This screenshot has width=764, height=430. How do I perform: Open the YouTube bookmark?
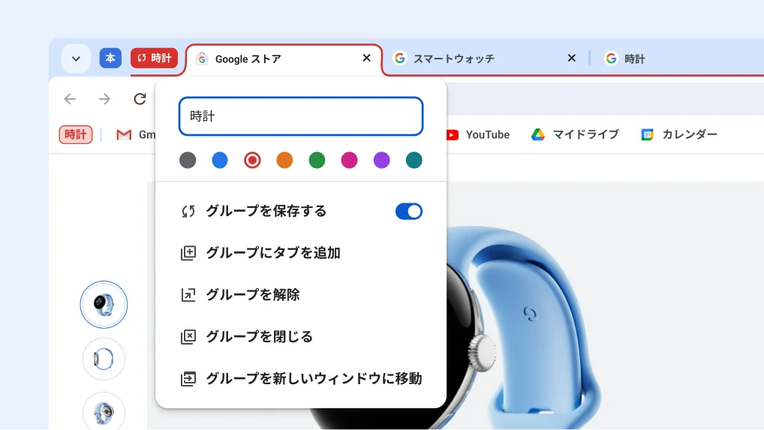(x=477, y=134)
